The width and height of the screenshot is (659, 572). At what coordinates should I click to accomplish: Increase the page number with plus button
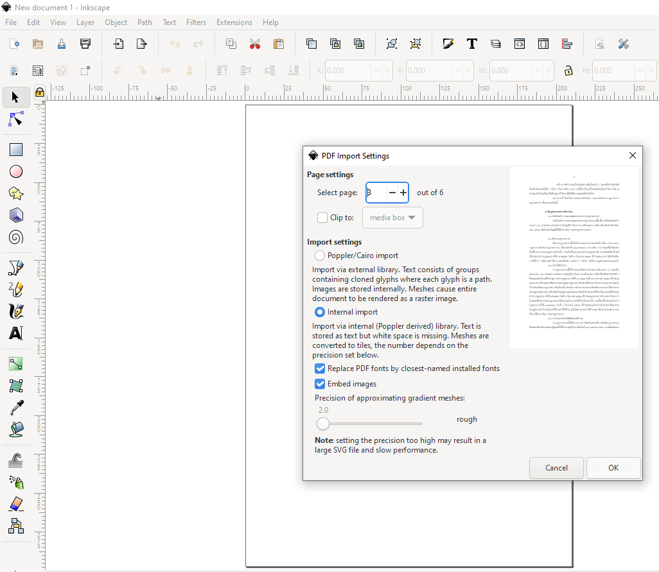(x=403, y=193)
